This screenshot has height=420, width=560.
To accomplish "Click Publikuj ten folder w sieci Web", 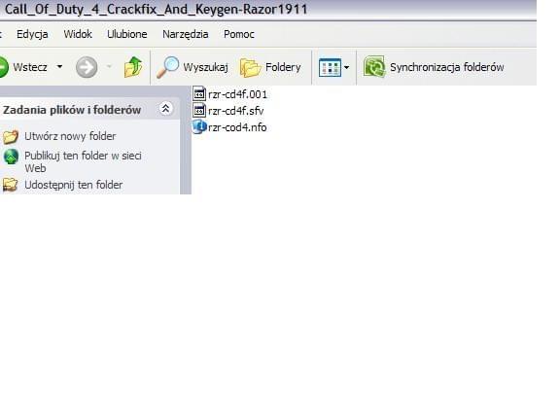I will [x=83, y=161].
